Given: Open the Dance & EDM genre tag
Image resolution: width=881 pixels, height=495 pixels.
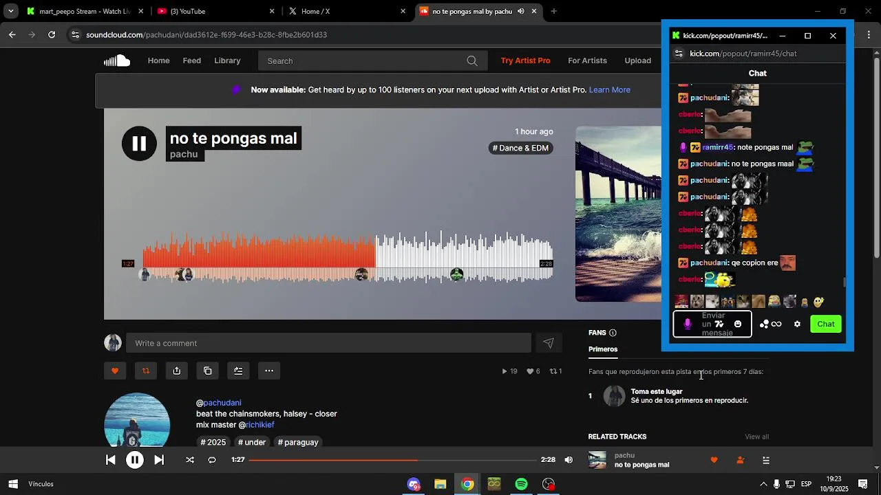Looking at the screenshot, I should click(520, 148).
